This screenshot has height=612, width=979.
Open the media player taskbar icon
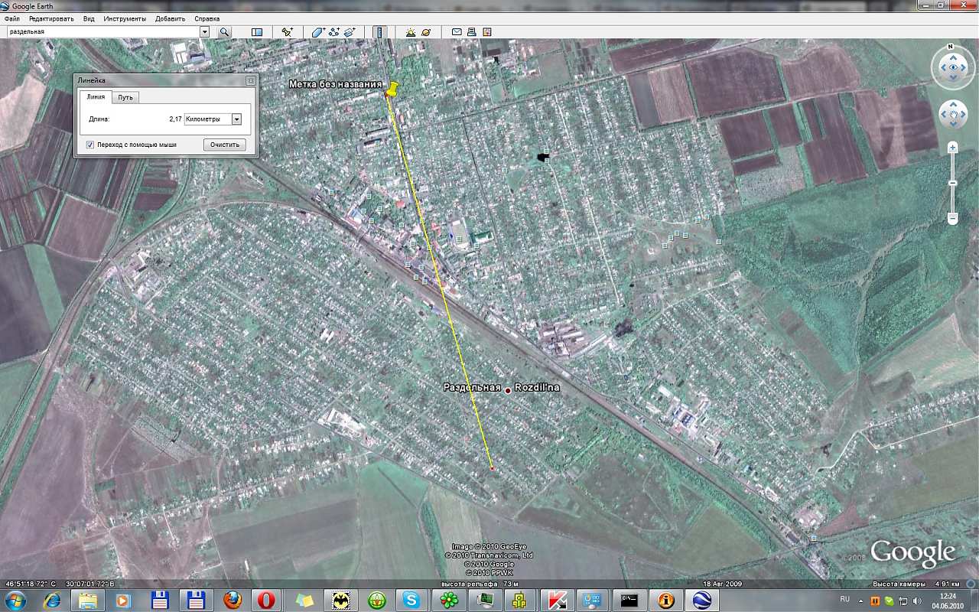124,601
